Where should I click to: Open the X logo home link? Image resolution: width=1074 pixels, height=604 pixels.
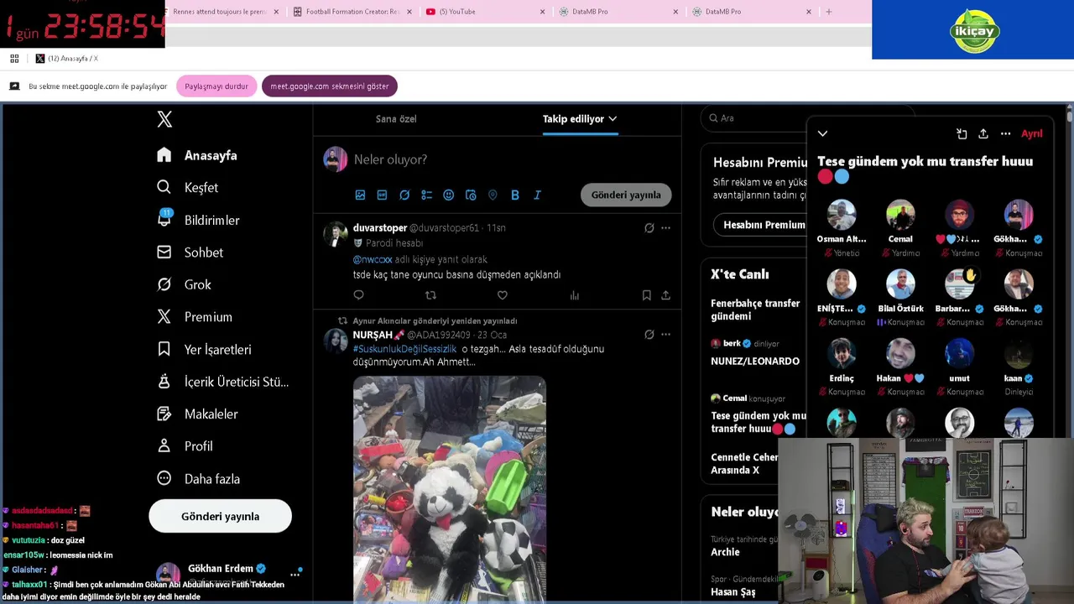(x=164, y=119)
